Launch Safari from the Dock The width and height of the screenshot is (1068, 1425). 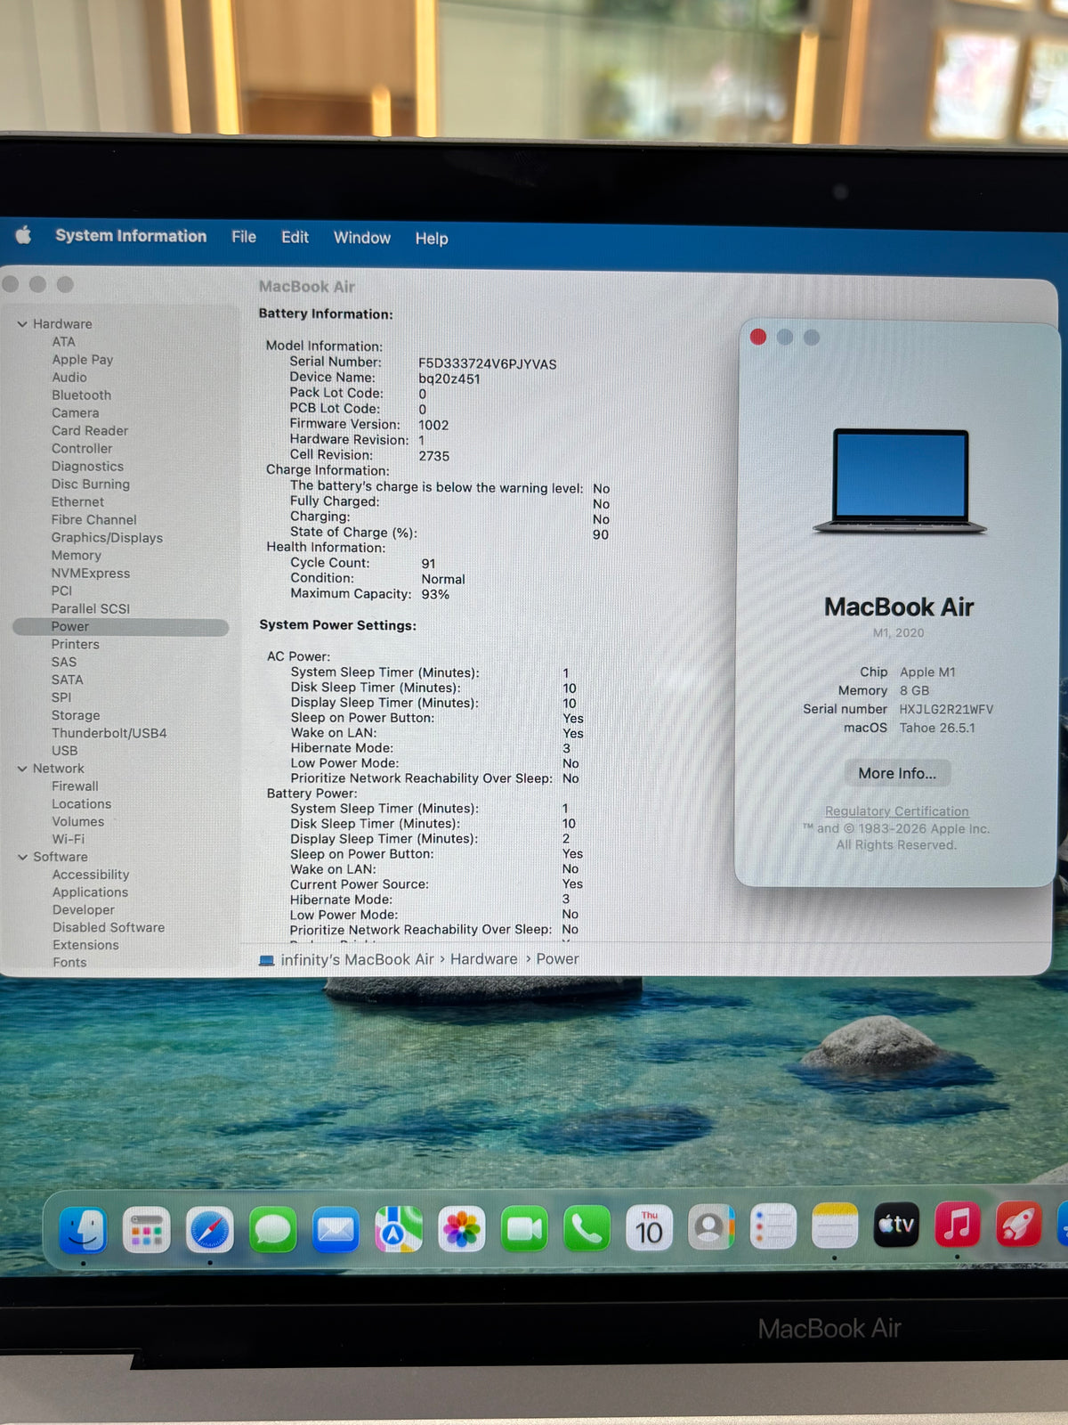(209, 1230)
